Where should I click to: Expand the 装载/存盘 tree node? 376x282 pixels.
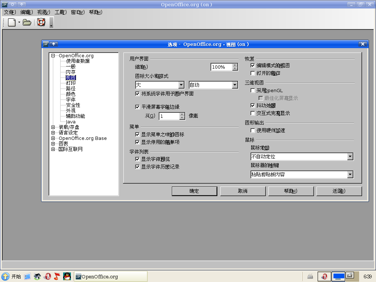click(x=53, y=127)
